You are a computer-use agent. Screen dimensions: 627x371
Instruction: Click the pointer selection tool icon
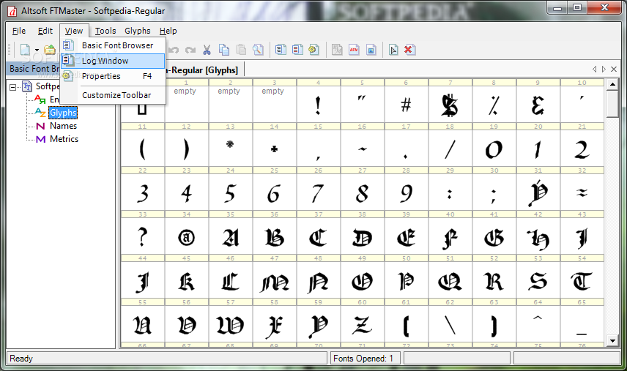pos(393,50)
